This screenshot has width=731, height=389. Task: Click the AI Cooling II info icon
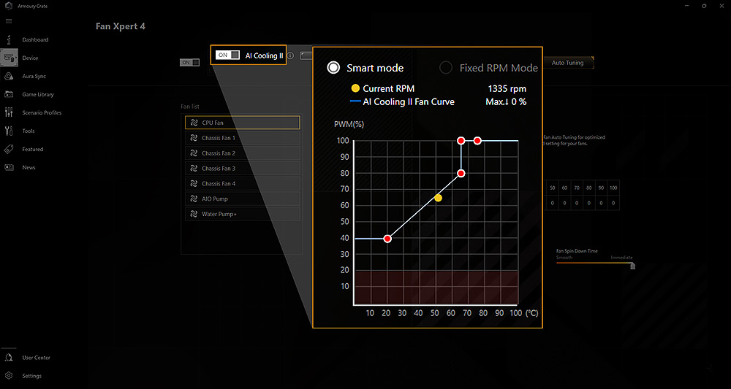(x=290, y=55)
